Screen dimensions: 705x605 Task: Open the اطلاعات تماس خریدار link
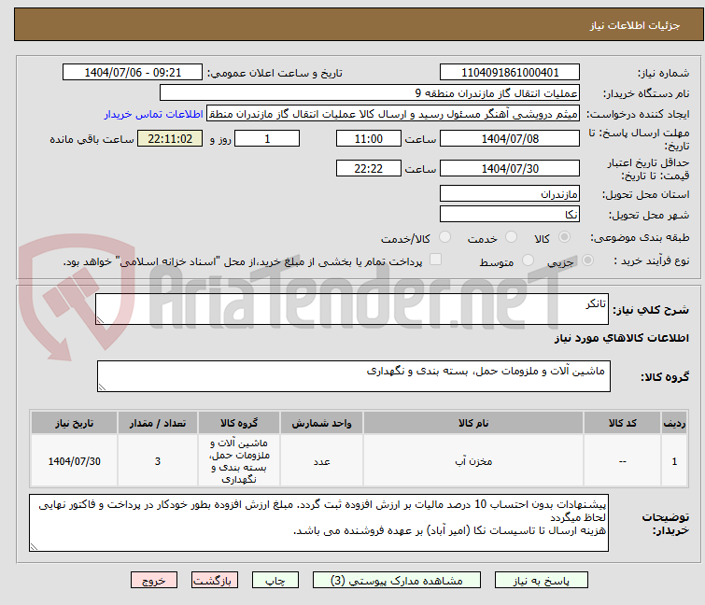(x=154, y=114)
